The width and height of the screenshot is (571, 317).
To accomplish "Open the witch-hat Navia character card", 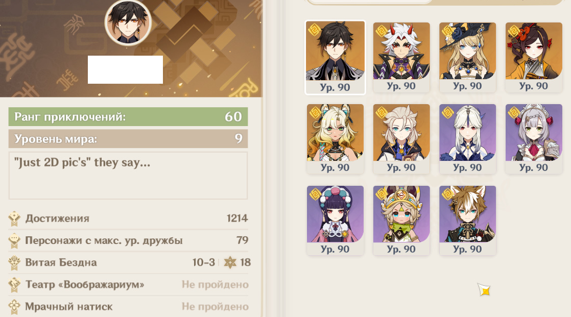I will click(x=468, y=58).
